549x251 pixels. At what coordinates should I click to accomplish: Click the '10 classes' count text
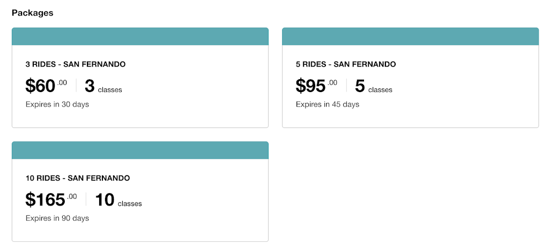pos(118,201)
